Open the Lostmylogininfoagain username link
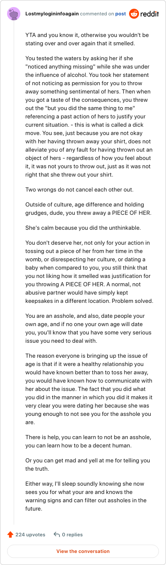166x565 pixels. [x=52, y=14]
